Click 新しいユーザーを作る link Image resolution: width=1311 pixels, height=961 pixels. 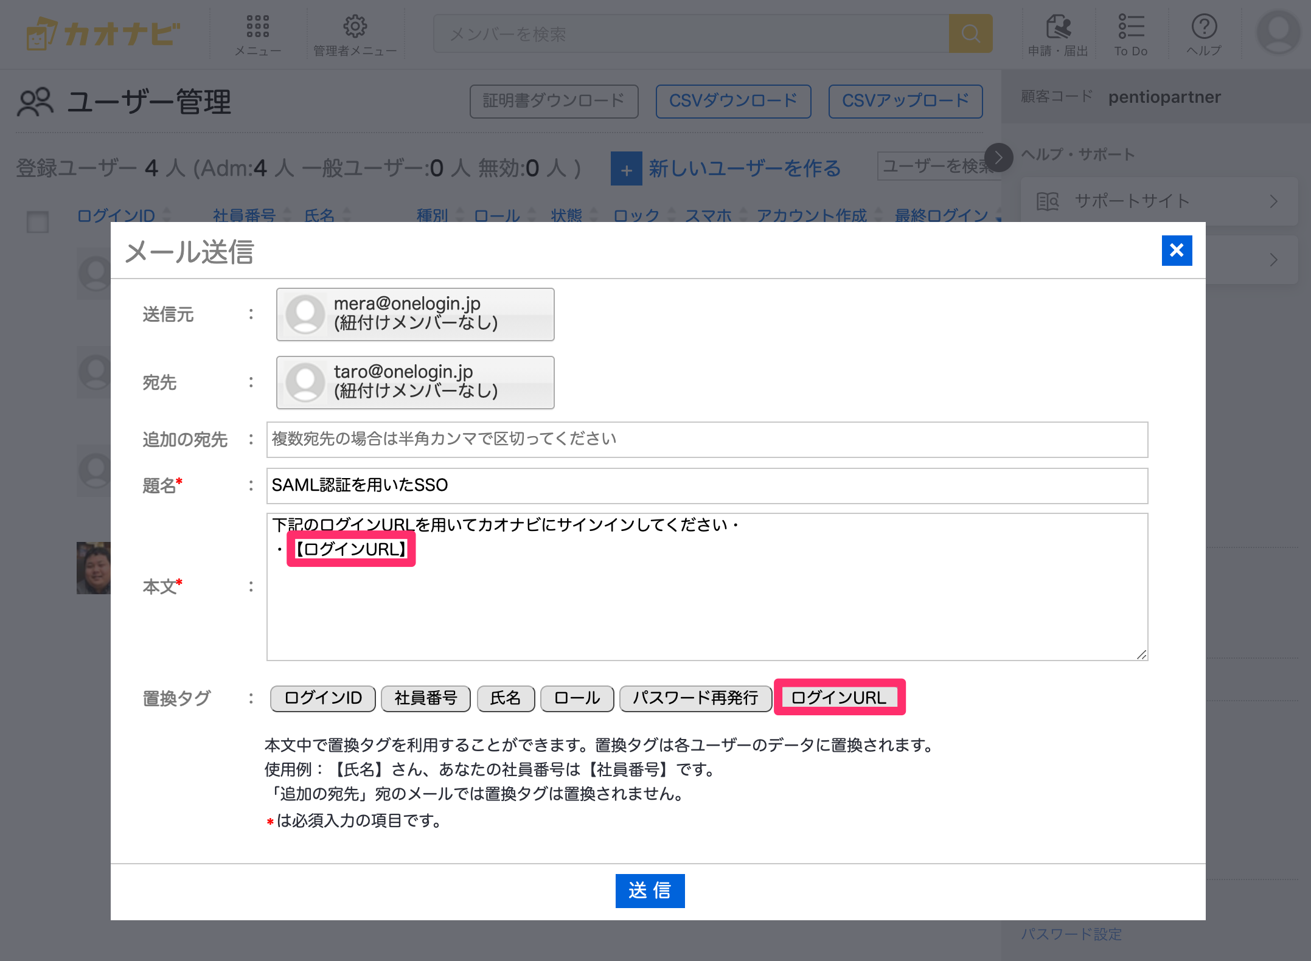745,168
